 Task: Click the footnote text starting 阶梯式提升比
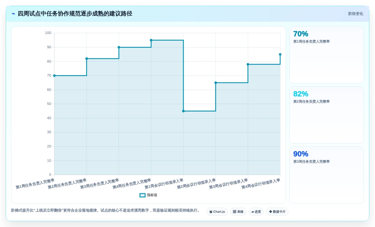[105, 210]
